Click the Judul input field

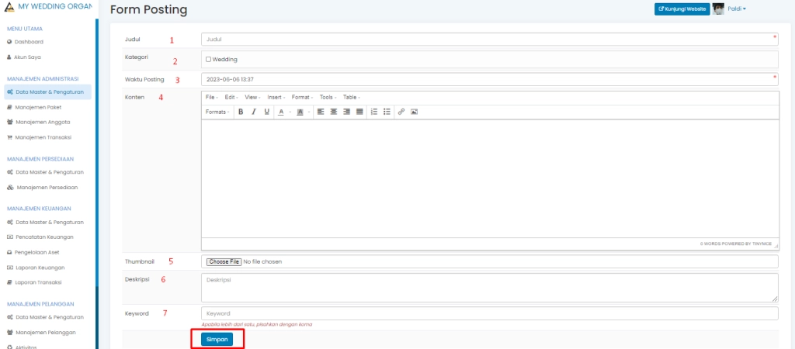[489, 38]
